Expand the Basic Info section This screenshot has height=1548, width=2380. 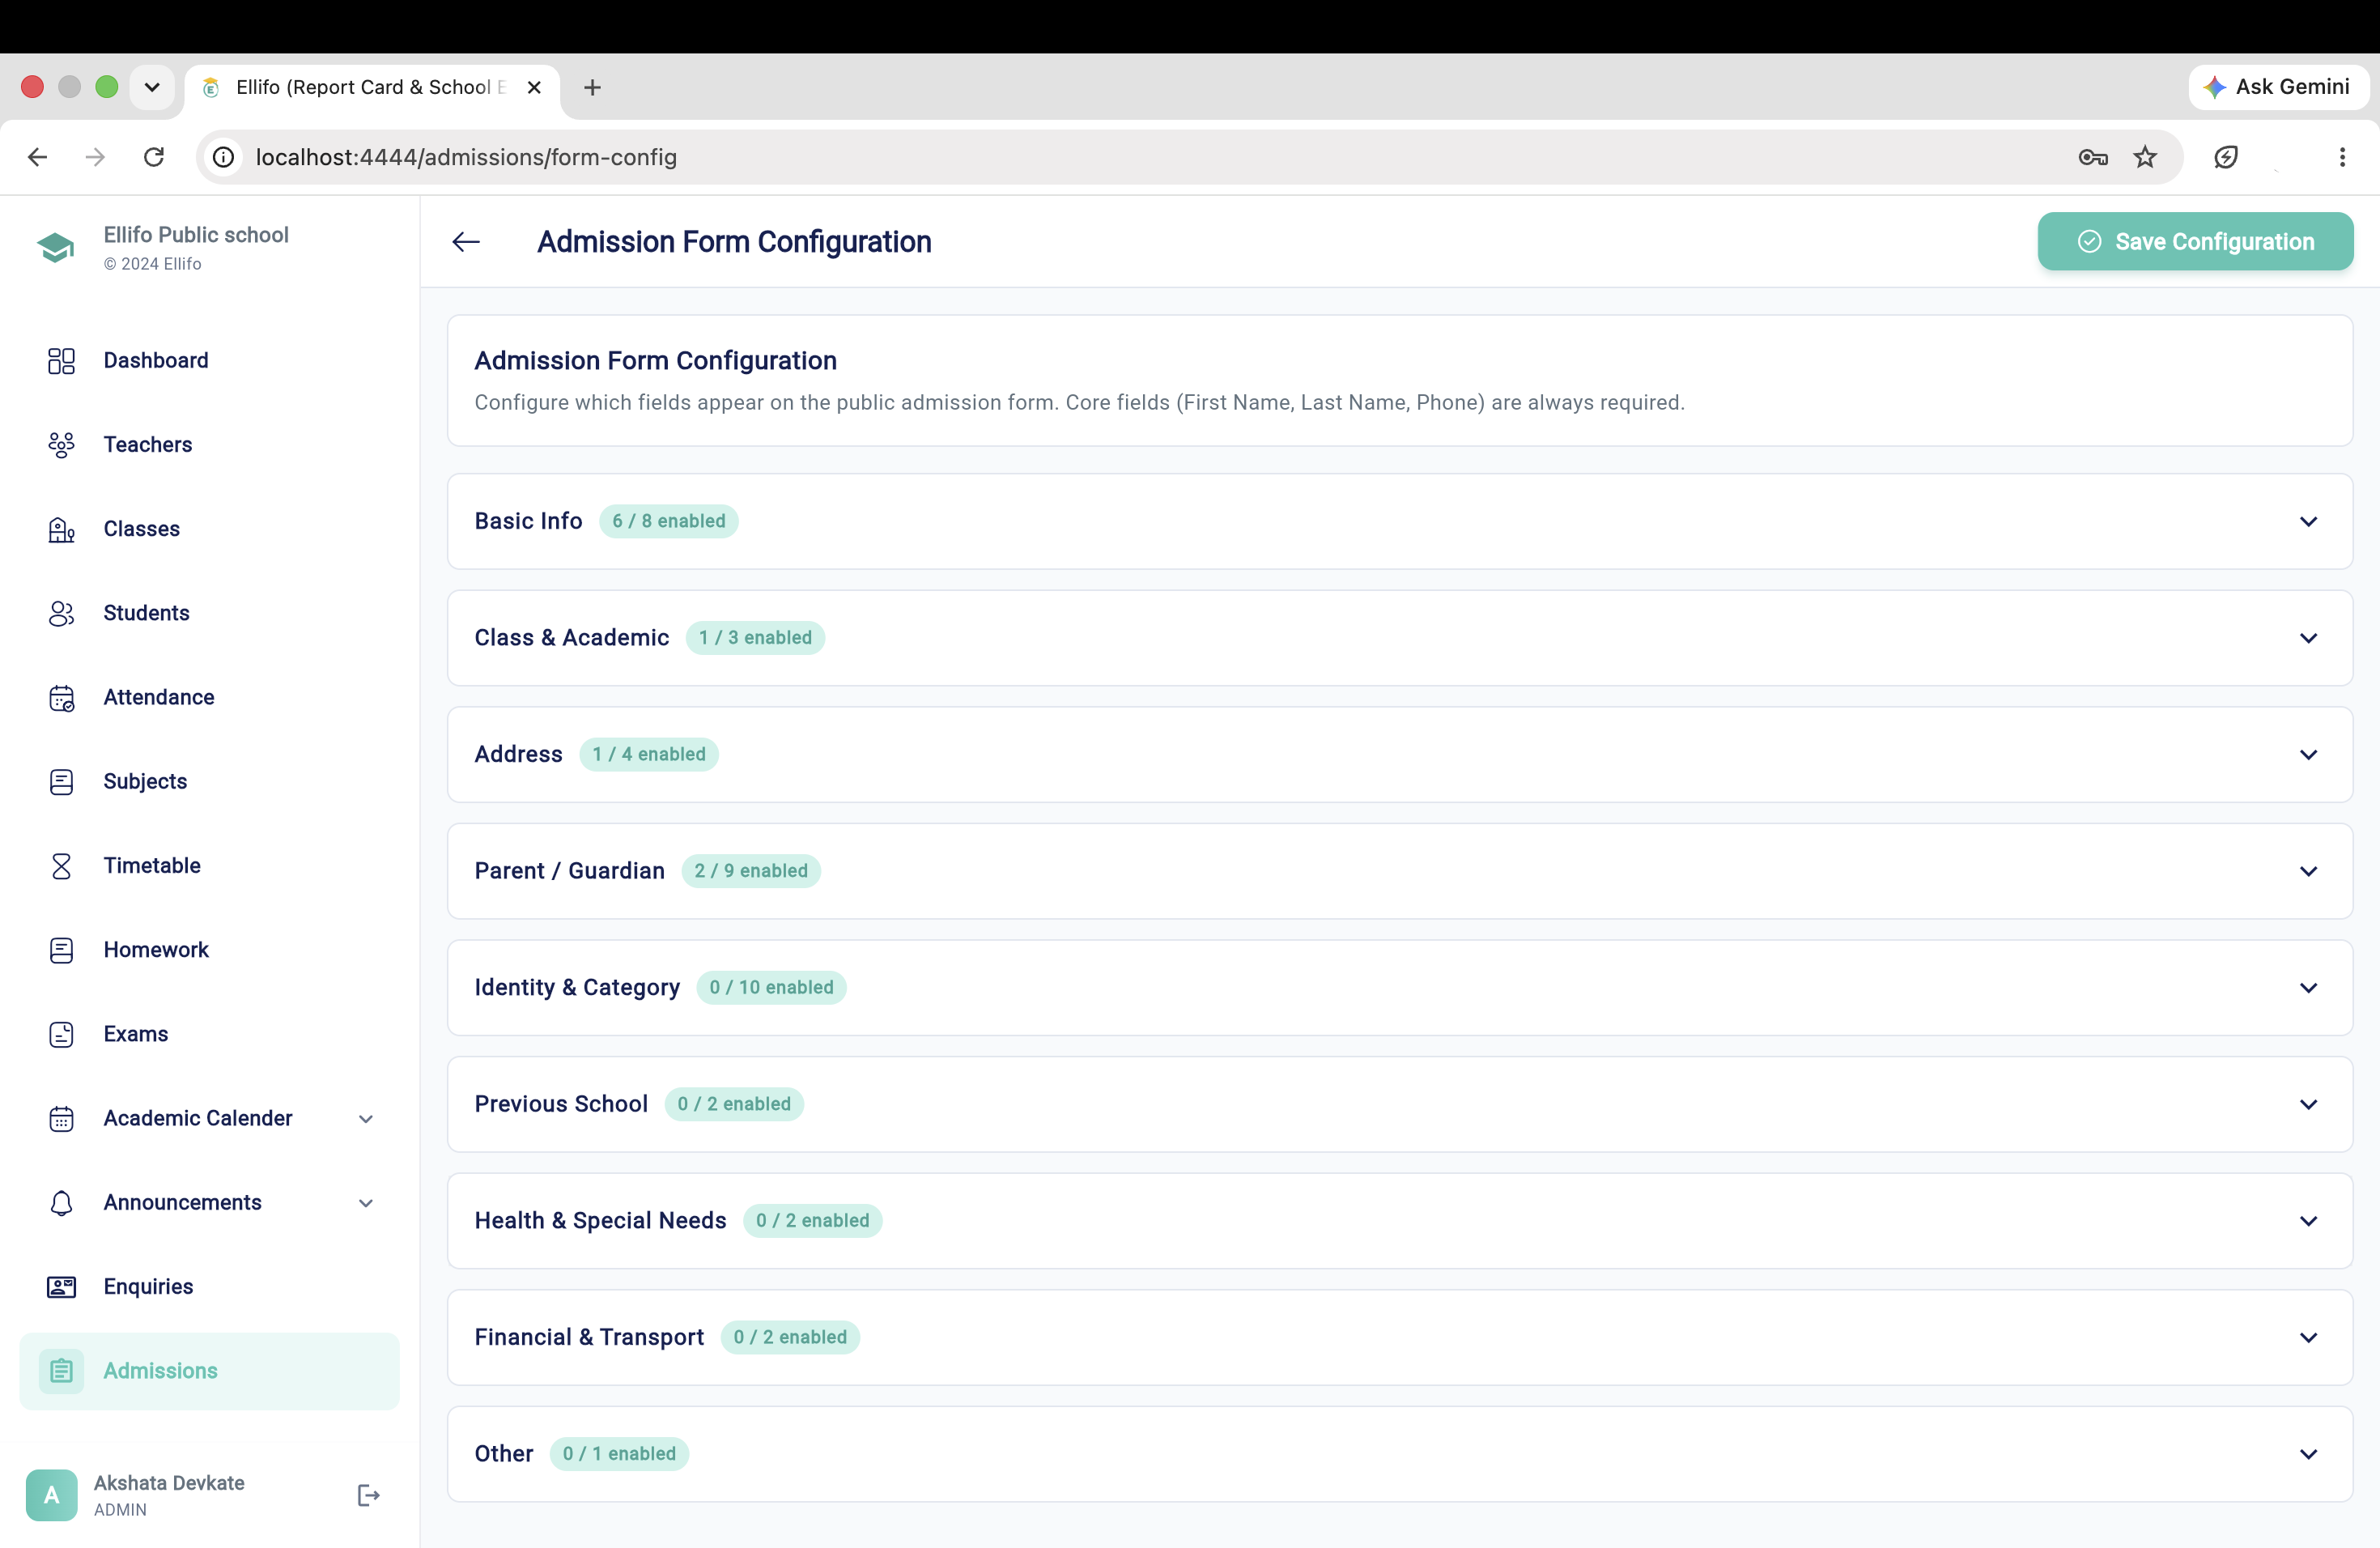pyautogui.click(x=1399, y=521)
